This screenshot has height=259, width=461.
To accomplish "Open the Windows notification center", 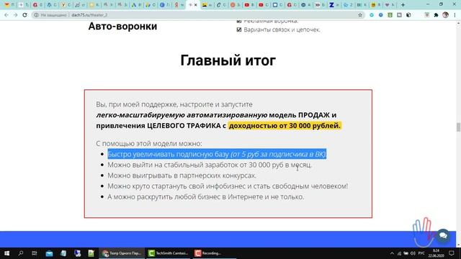I will coord(452,253).
